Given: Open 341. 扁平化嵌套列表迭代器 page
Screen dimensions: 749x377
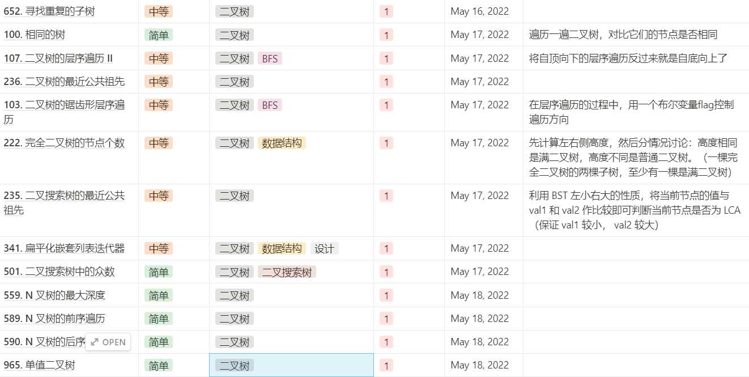Looking at the screenshot, I should (64, 248).
